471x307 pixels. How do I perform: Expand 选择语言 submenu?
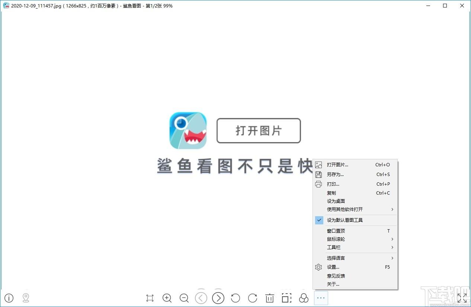pos(355,258)
